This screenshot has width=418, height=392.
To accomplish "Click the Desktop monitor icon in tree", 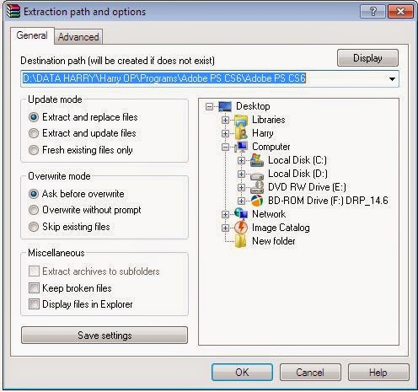I will 225,106.
